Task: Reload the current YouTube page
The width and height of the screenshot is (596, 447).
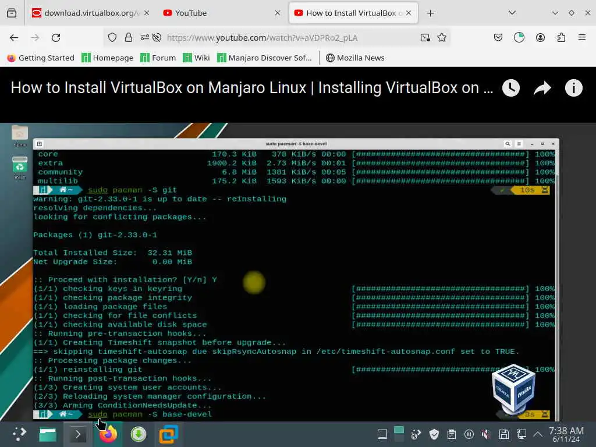Action: click(56, 38)
